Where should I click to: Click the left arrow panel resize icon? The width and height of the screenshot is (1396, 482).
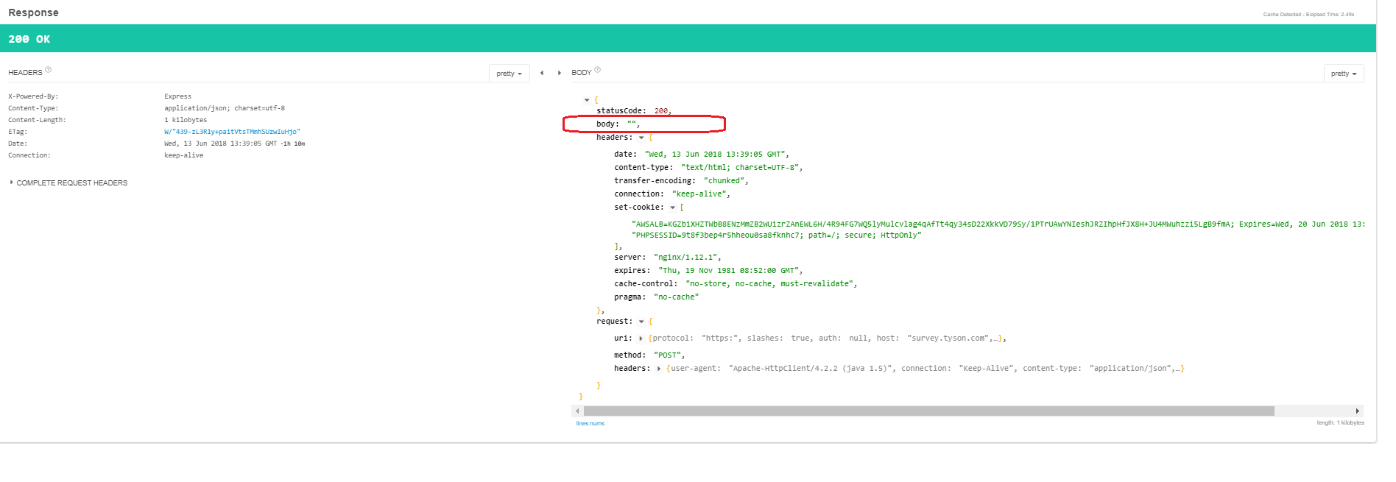coord(542,73)
